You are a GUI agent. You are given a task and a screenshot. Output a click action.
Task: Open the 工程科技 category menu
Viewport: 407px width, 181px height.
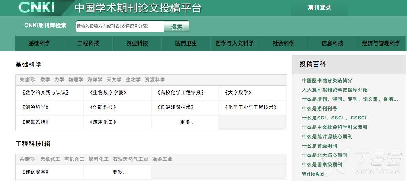click(x=88, y=44)
